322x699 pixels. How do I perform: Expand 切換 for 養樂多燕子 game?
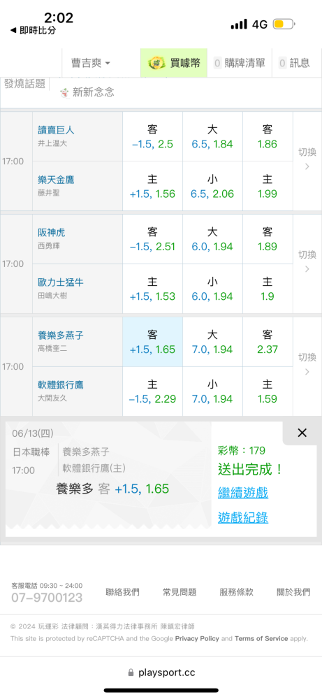coord(307,364)
